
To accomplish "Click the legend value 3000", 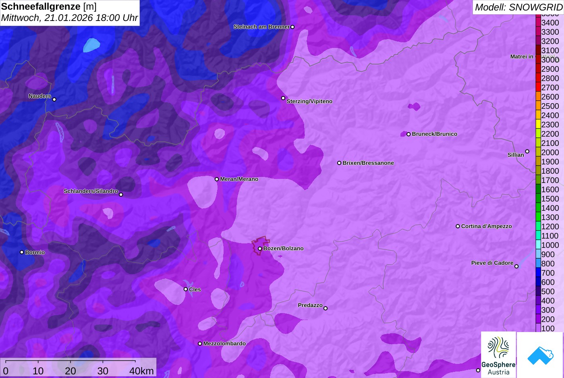I will 550,60.
